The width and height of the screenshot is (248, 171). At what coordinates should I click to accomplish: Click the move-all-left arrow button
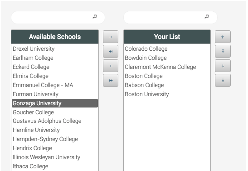click(111, 81)
